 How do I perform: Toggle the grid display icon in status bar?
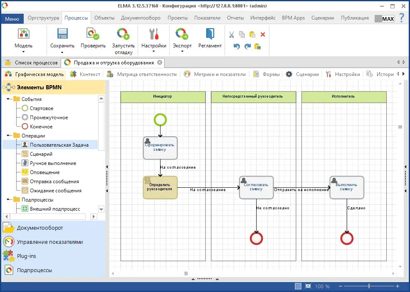click(x=298, y=286)
